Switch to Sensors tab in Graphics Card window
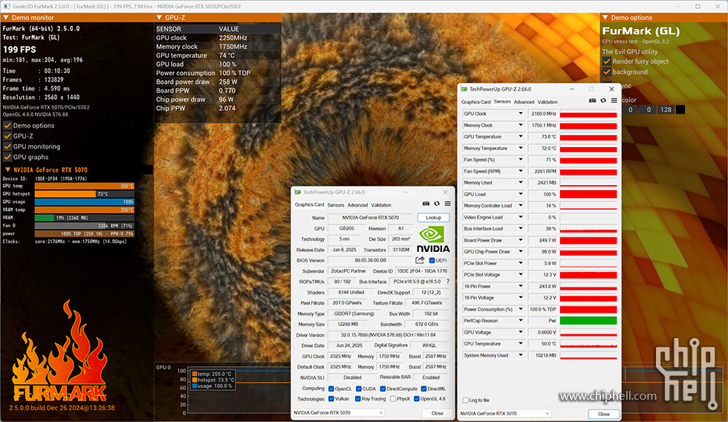This screenshot has height=422, width=728. coord(336,205)
